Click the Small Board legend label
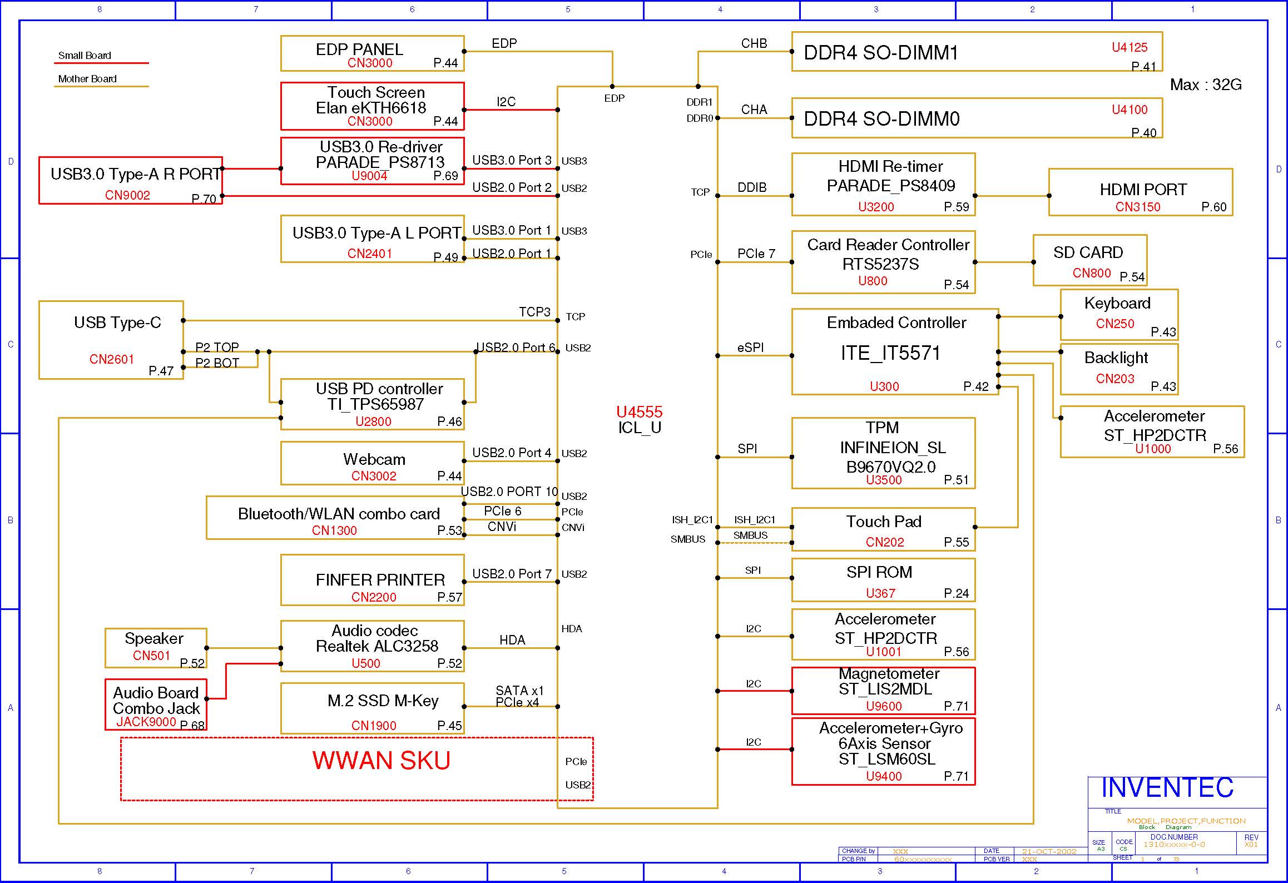Image resolution: width=1288 pixels, height=883 pixels. (x=85, y=56)
